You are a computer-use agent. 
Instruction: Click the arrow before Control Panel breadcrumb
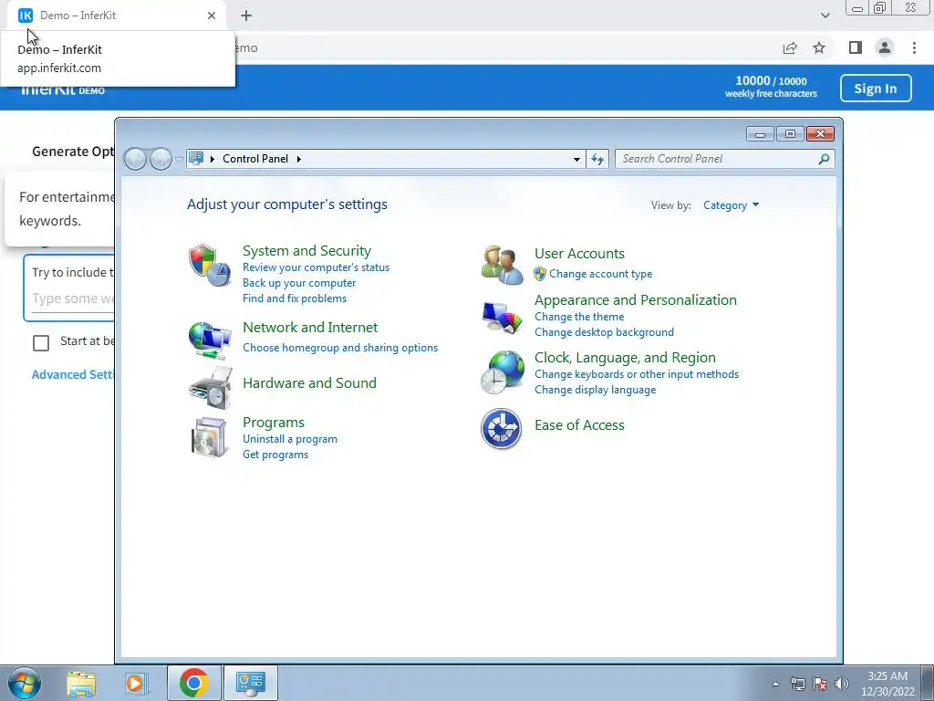(212, 159)
